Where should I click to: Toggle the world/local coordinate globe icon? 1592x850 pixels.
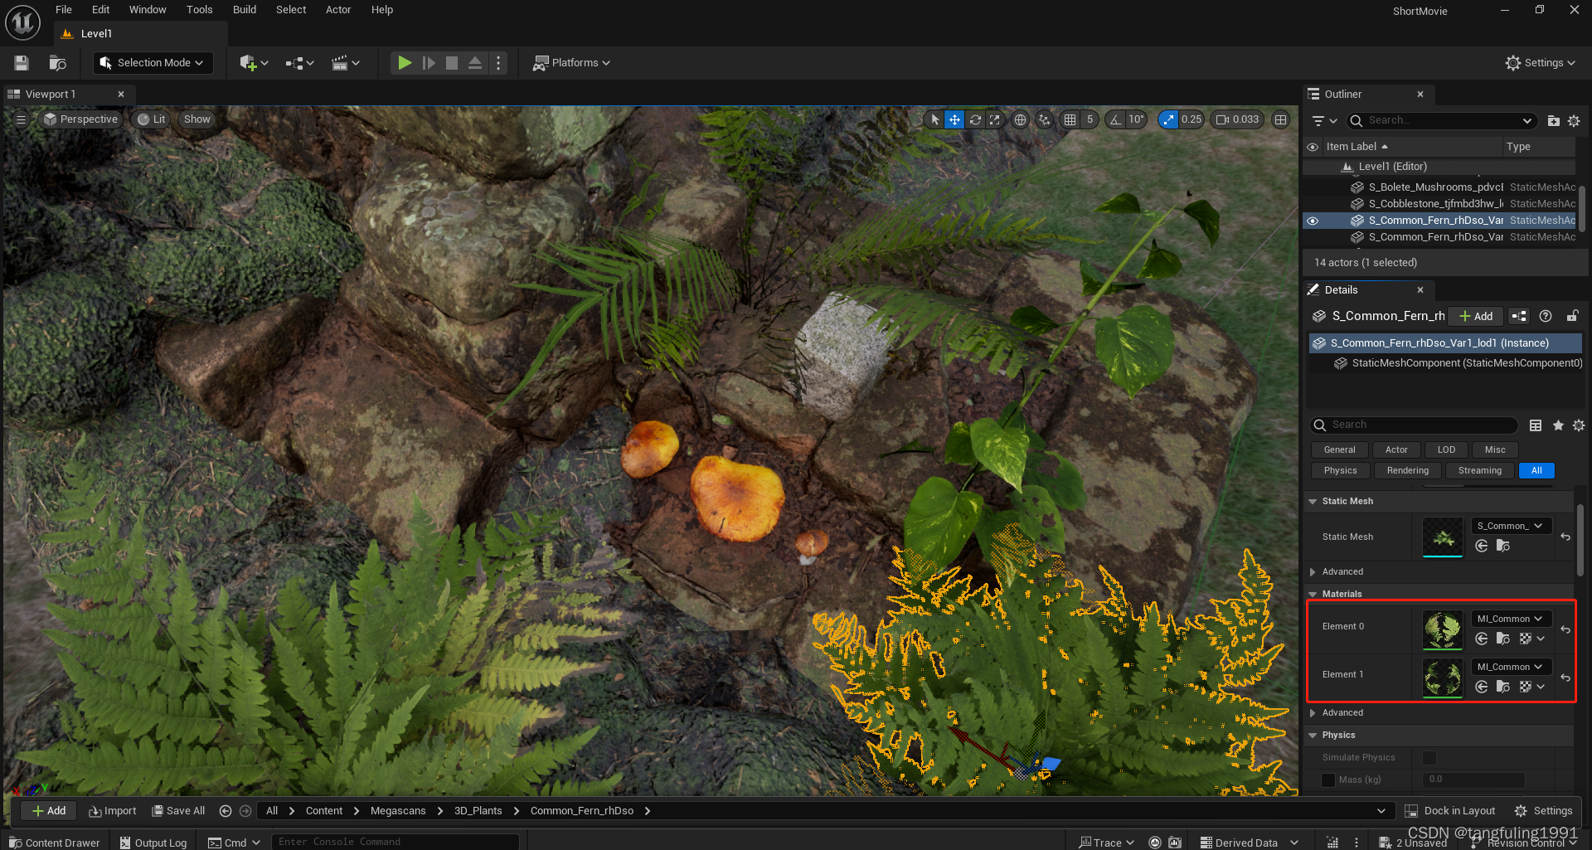[x=1020, y=119]
